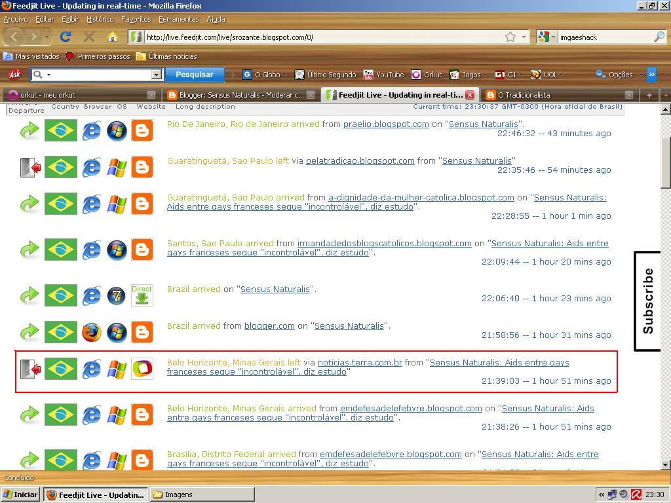Image resolution: width=671 pixels, height=503 pixels.
Task: Open the pelatradicao.blogspot.com link
Action: pyautogui.click(x=360, y=161)
